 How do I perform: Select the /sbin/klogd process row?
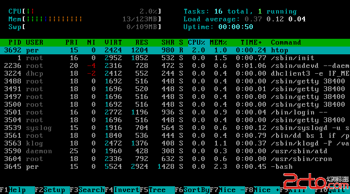click(x=175, y=143)
